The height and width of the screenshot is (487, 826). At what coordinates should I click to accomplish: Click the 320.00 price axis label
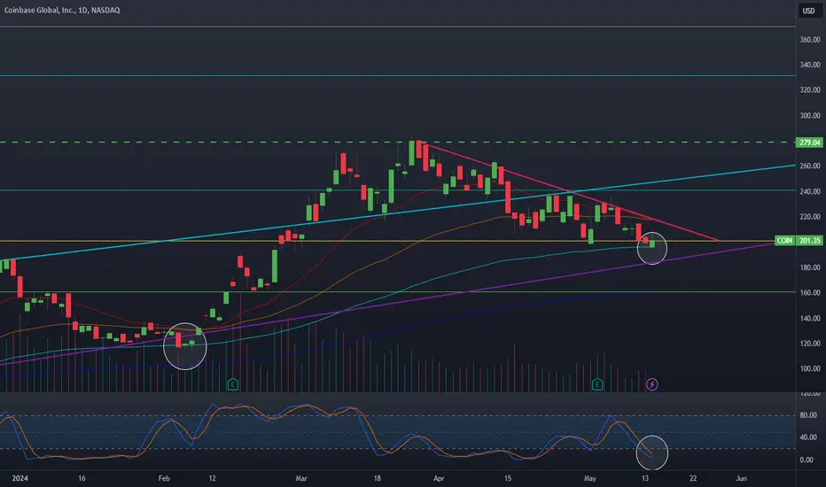[810, 90]
